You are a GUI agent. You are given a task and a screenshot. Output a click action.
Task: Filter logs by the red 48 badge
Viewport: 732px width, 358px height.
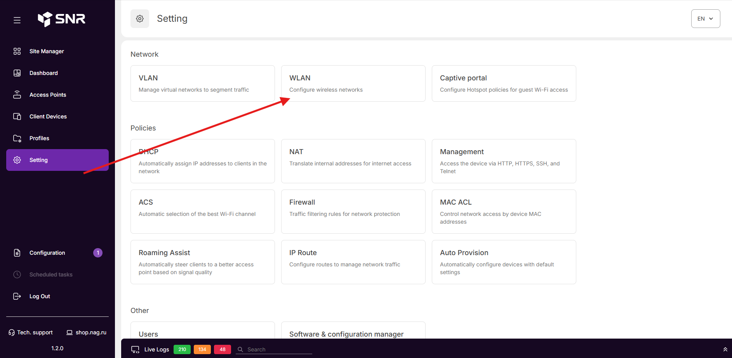[x=223, y=349]
